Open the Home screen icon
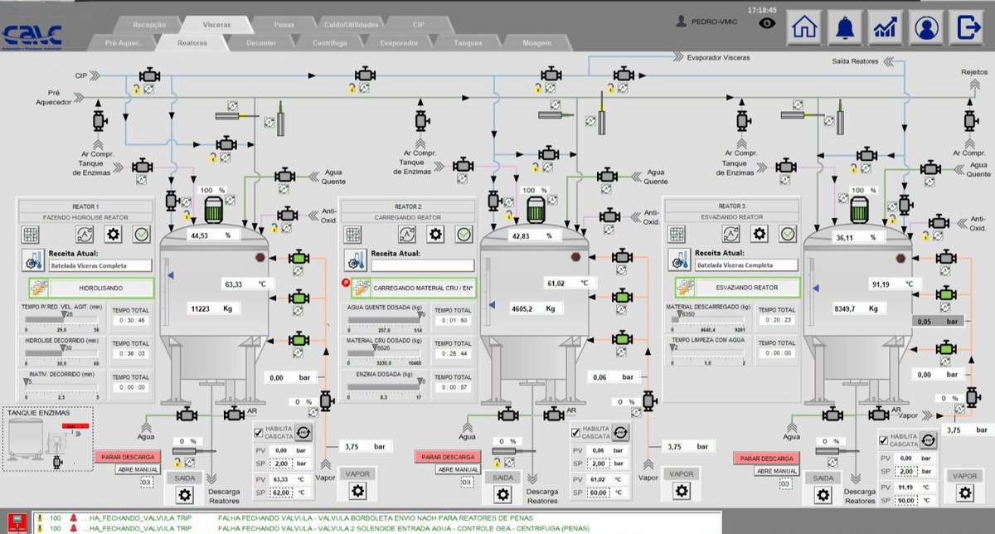The width and height of the screenshot is (995, 534). point(803,27)
